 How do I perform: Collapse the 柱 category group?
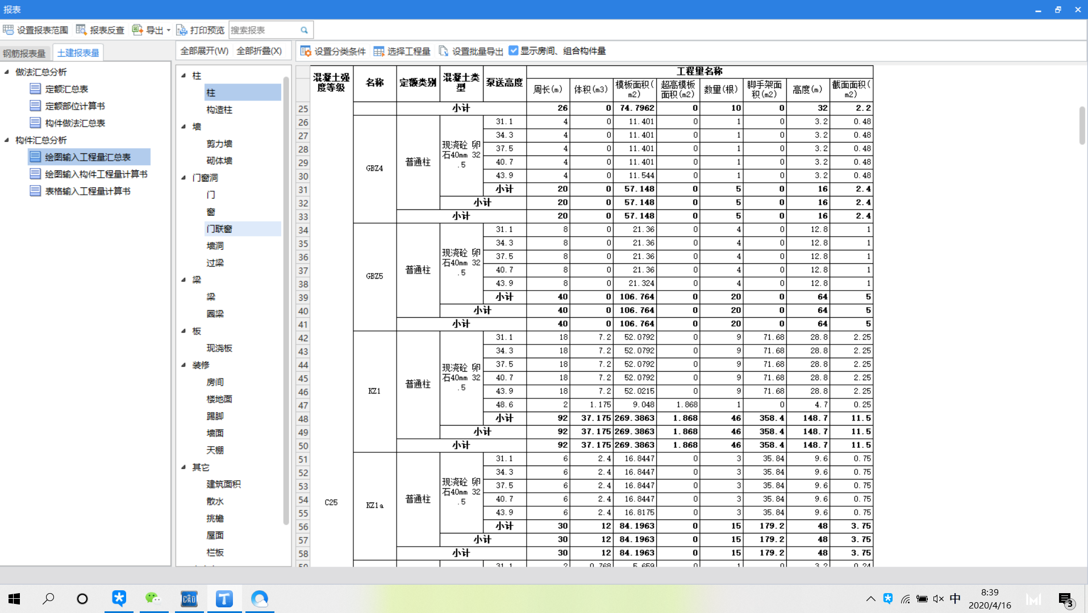[184, 75]
